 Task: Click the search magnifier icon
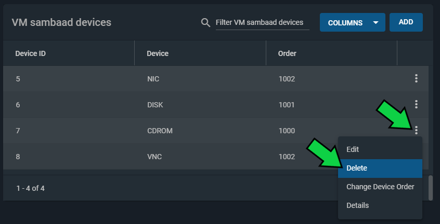click(205, 23)
